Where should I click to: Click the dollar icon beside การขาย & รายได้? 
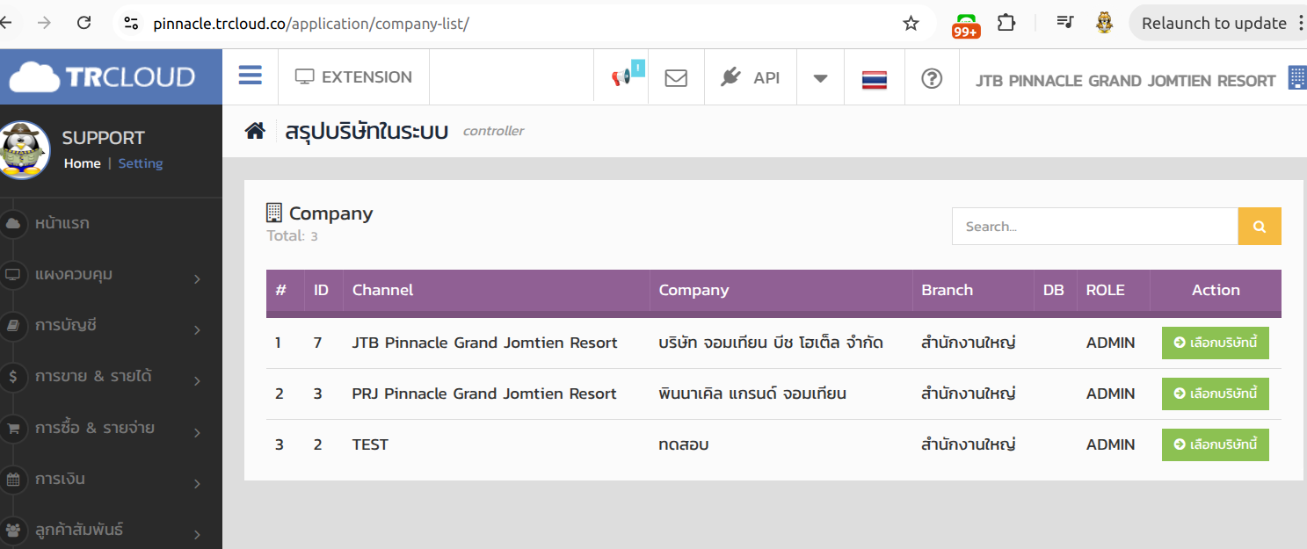point(13,377)
